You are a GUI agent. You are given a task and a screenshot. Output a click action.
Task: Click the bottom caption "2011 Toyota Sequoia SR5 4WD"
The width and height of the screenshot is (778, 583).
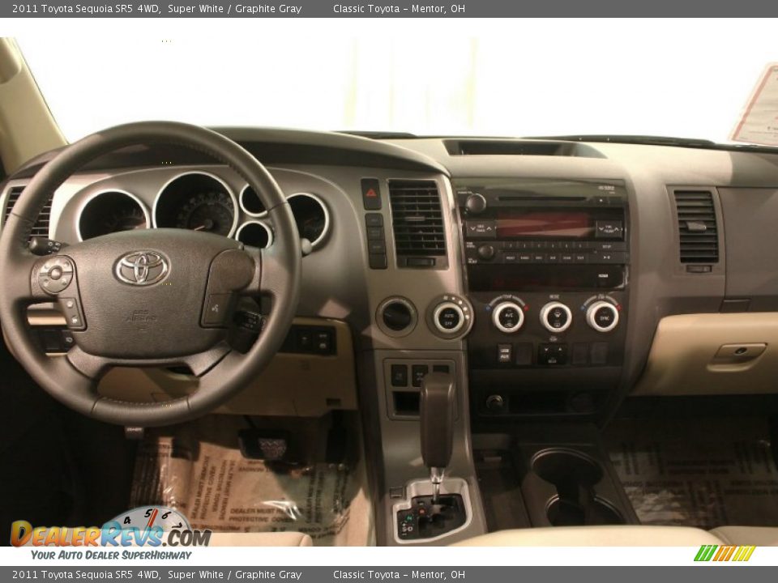[x=86, y=575]
